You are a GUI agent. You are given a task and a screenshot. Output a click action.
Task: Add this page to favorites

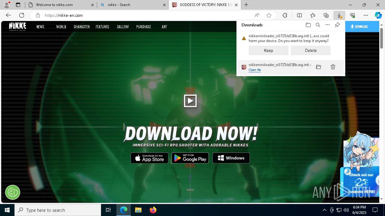click(x=269, y=15)
